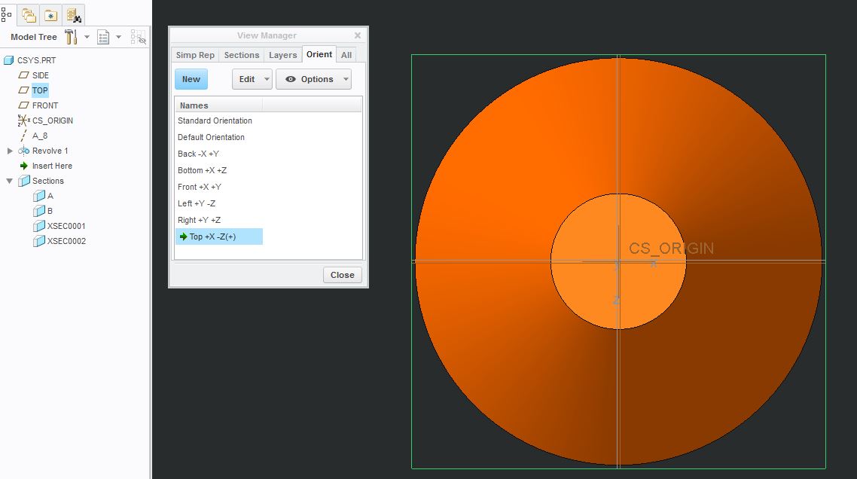Viewport: 857px width, 479px height.
Task: Select the CSYS.PRT root part icon
Action: coord(9,60)
